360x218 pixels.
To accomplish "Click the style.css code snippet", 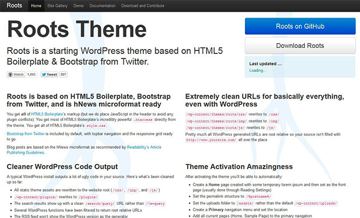I will 96,125.
